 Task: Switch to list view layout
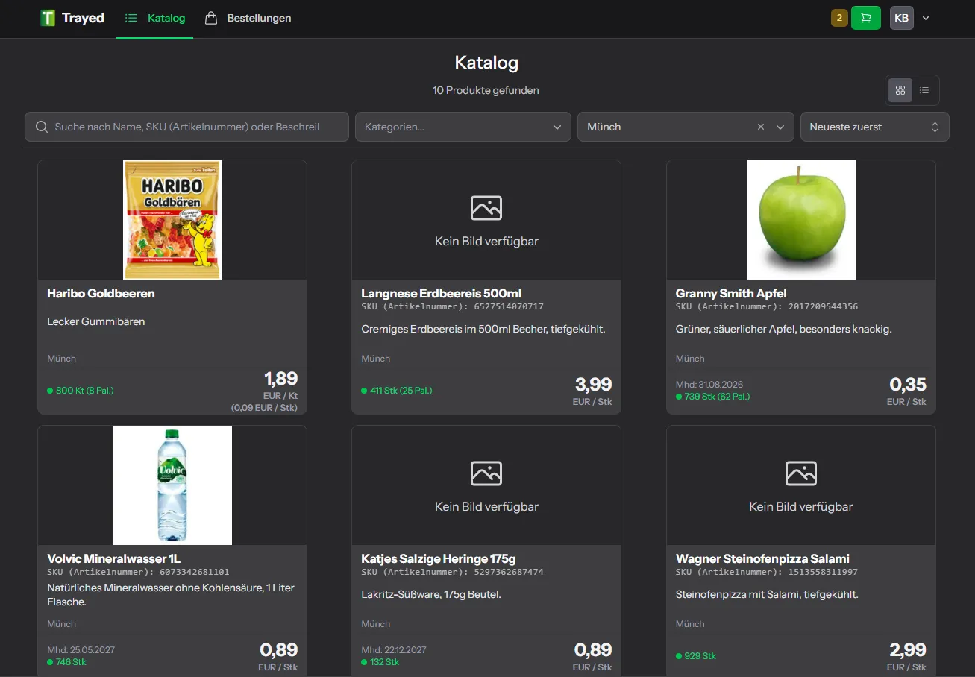pos(924,90)
